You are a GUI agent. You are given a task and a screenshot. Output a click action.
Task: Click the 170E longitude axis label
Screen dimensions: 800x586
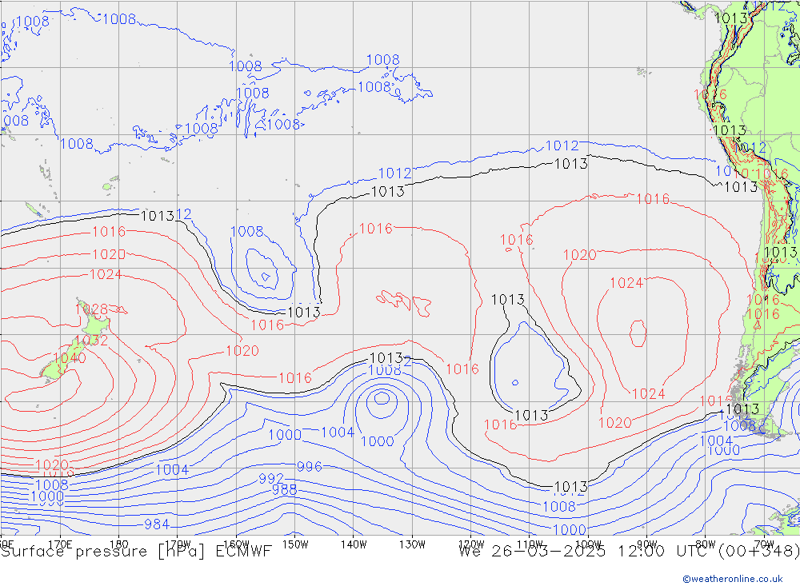click(x=60, y=544)
